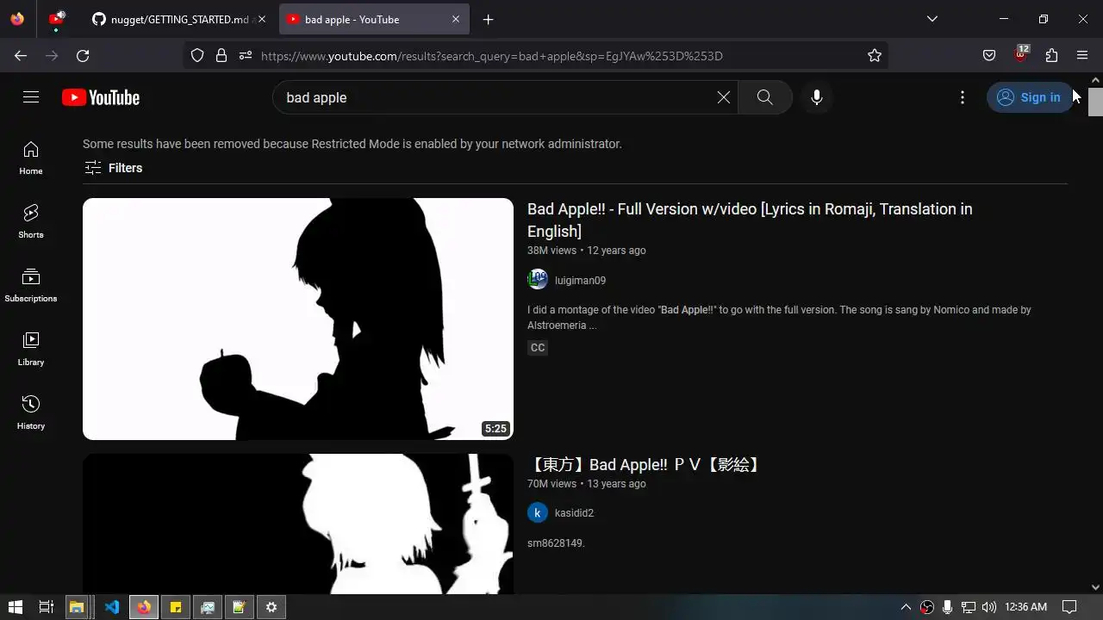Image resolution: width=1103 pixels, height=620 pixels.
Task: Open Pocket save button
Action: pos(989,55)
